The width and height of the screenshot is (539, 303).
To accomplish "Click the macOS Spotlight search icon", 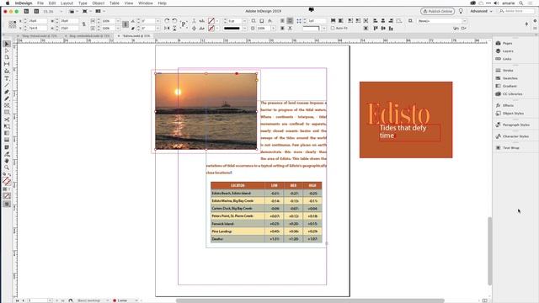I will (x=521, y=3).
